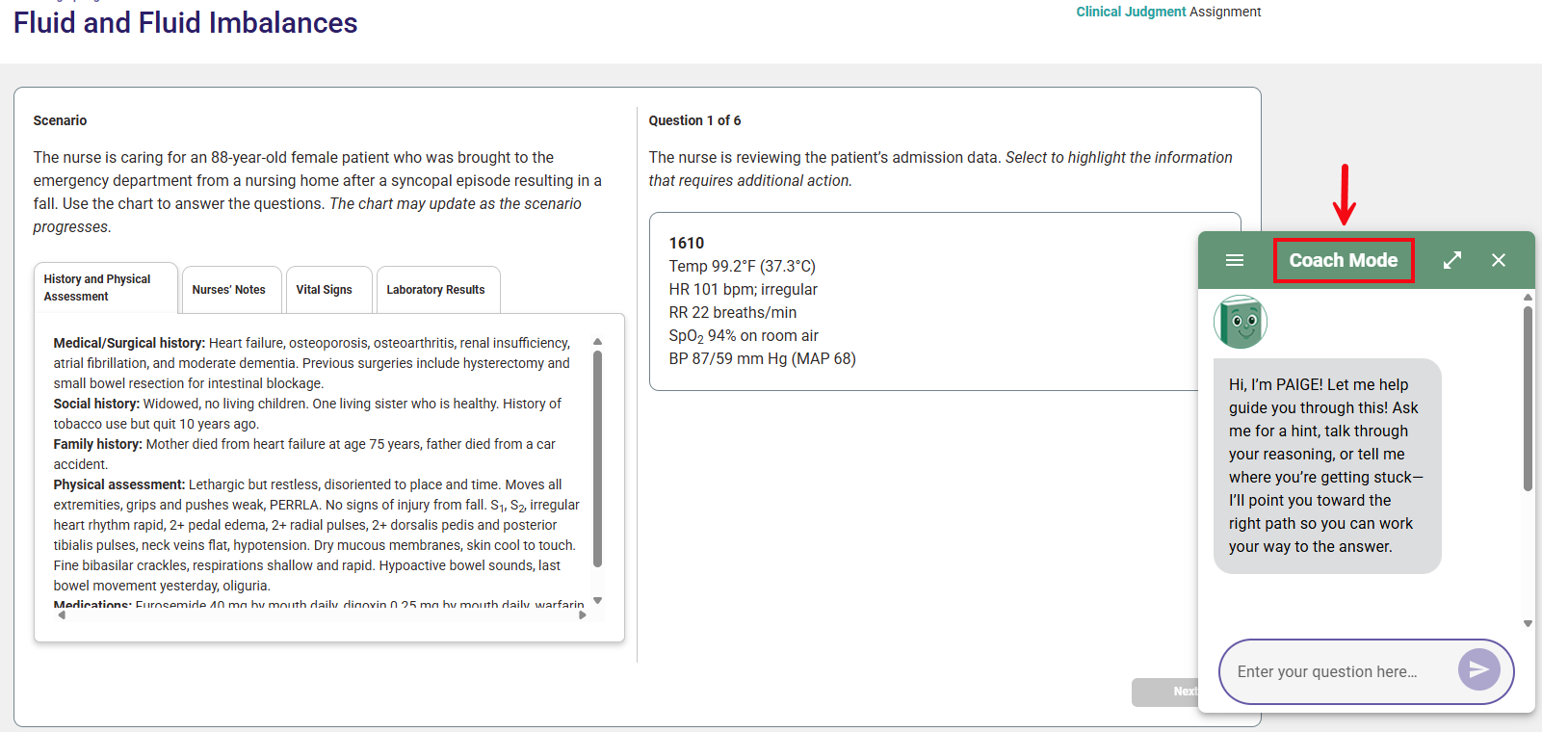Image resolution: width=1542 pixels, height=732 pixels.
Task: Click the chart's scroll-right arrow
Action: click(x=582, y=615)
